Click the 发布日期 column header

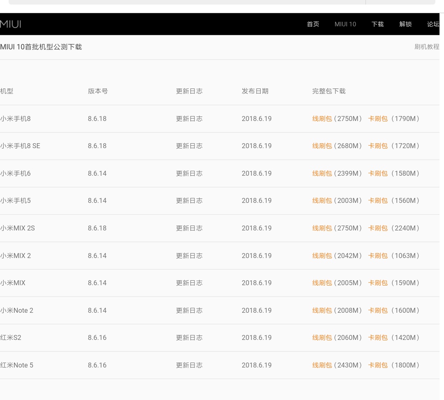pos(255,91)
